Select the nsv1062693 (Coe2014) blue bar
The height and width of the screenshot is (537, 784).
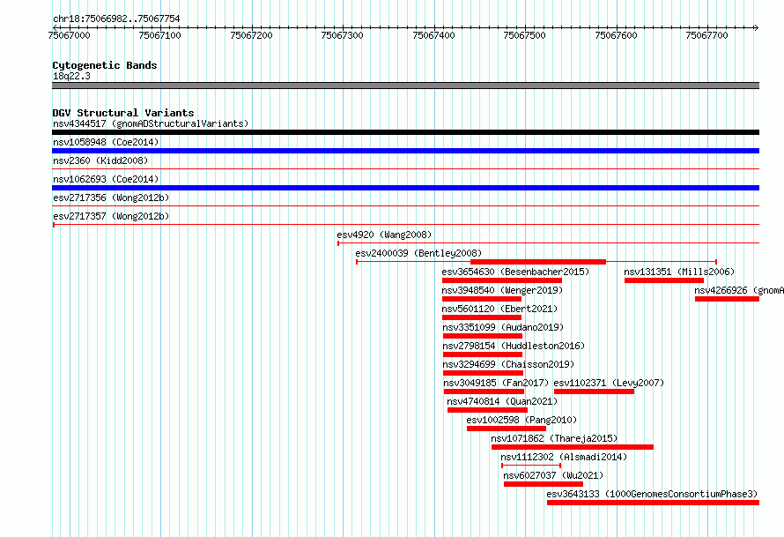click(x=405, y=188)
